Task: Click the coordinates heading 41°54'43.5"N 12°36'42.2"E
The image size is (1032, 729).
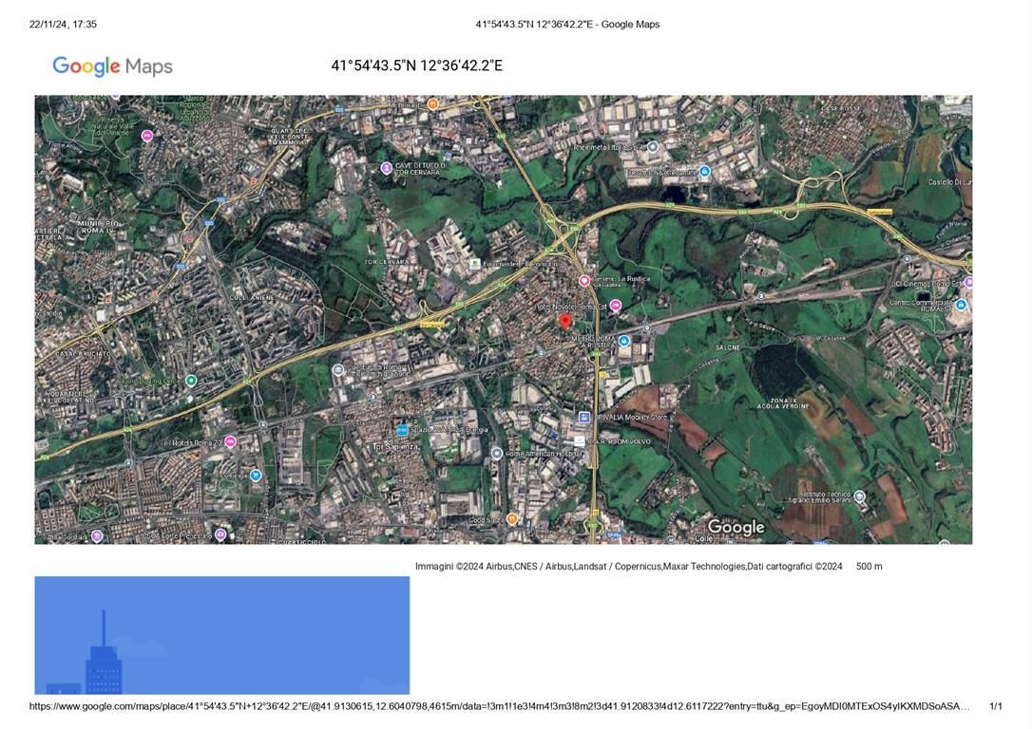Action: [416, 65]
